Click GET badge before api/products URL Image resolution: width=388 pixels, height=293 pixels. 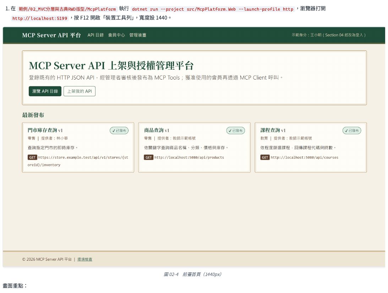pos(148,157)
